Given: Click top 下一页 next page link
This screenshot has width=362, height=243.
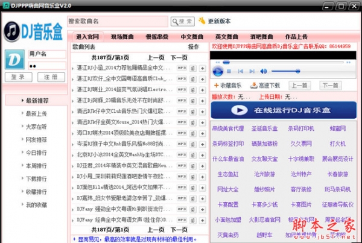Looking at the screenshot, I should (x=179, y=57).
